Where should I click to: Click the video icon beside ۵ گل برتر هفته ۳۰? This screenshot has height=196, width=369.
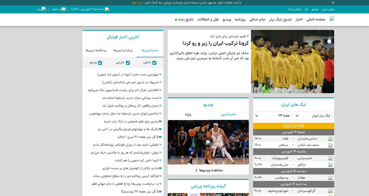[160, 137]
